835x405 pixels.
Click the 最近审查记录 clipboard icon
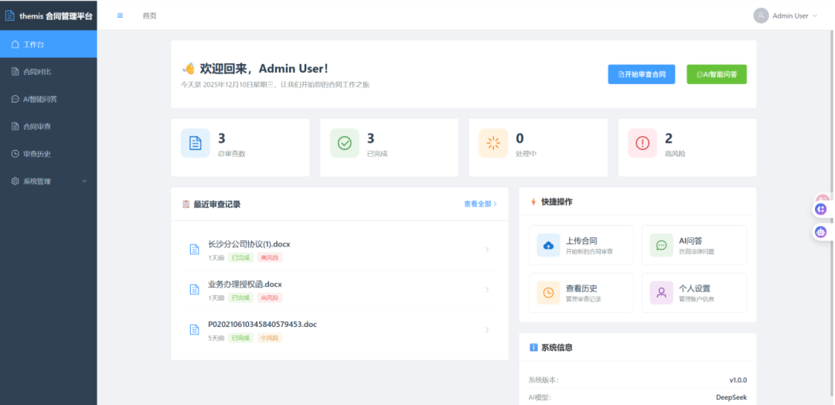pos(186,204)
